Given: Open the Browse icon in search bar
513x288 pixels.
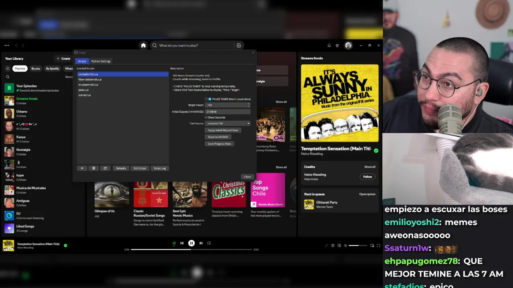Looking at the screenshot, I should coord(239,45).
